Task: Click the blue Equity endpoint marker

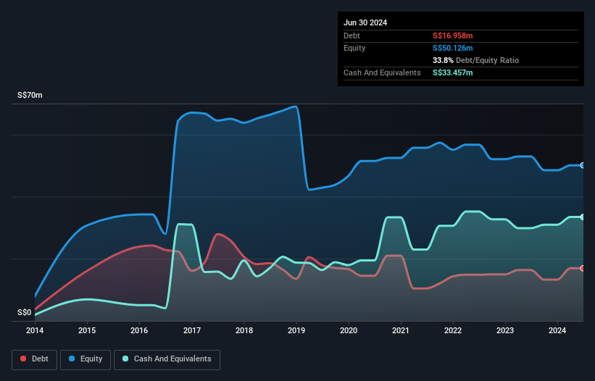Action: [x=583, y=165]
